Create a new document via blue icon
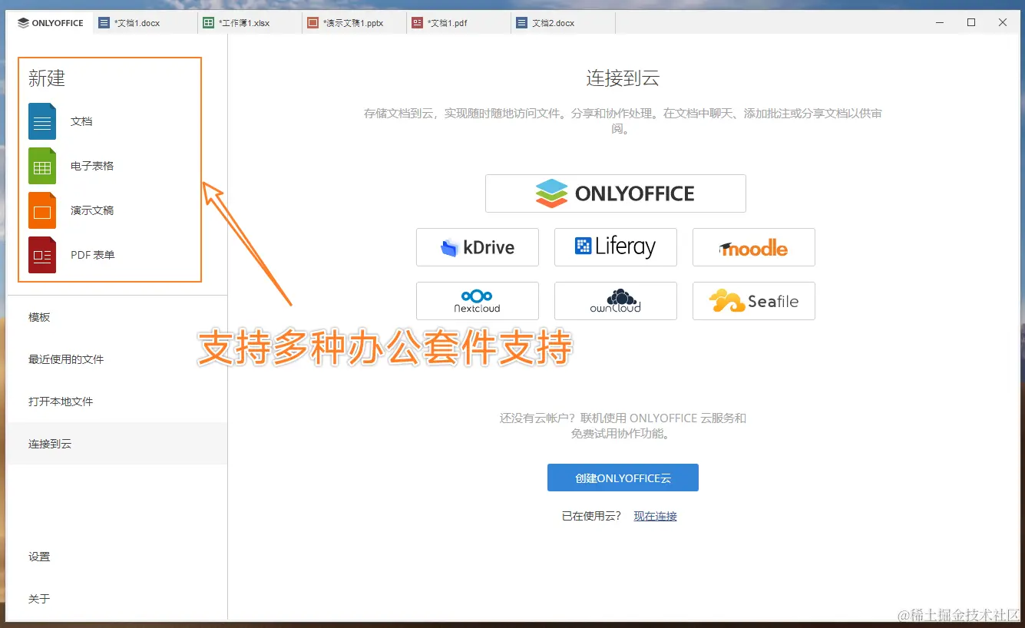 pos(42,121)
